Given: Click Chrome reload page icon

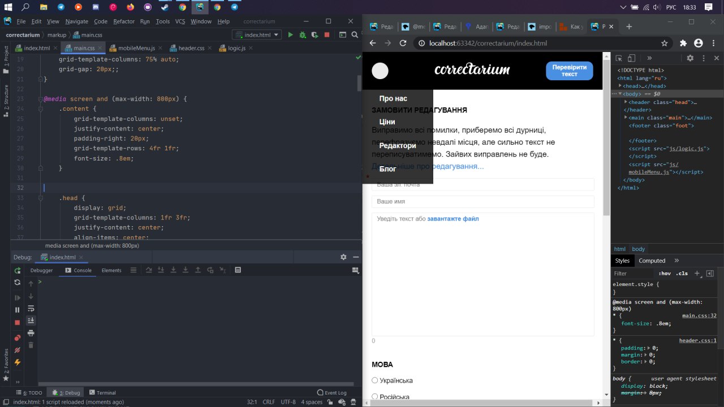Looking at the screenshot, I should coord(403,43).
